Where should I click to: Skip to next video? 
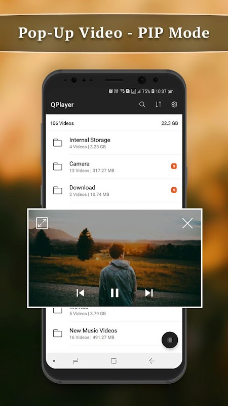pos(149,293)
